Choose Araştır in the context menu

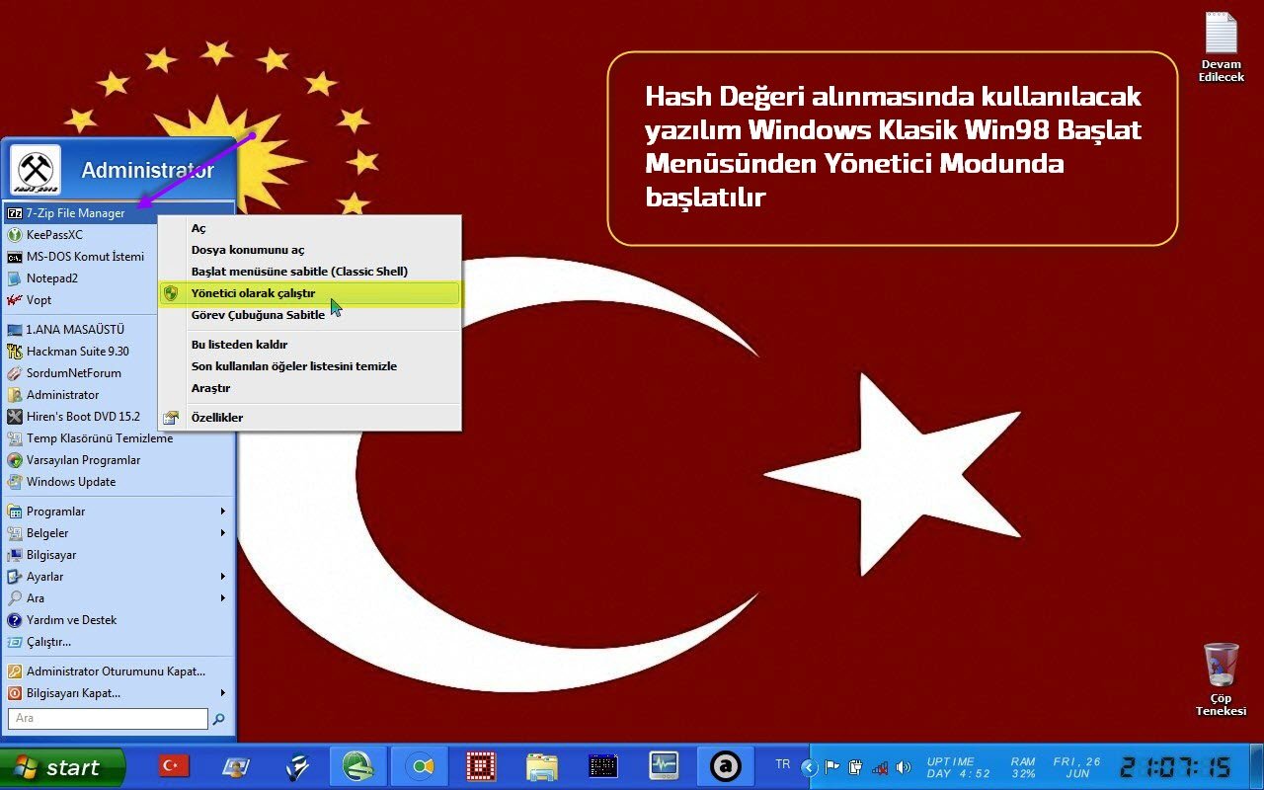coord(310,388)
